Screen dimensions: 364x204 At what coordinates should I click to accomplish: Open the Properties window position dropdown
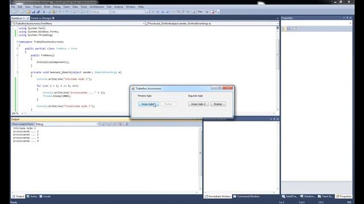(x=344, y=18)
